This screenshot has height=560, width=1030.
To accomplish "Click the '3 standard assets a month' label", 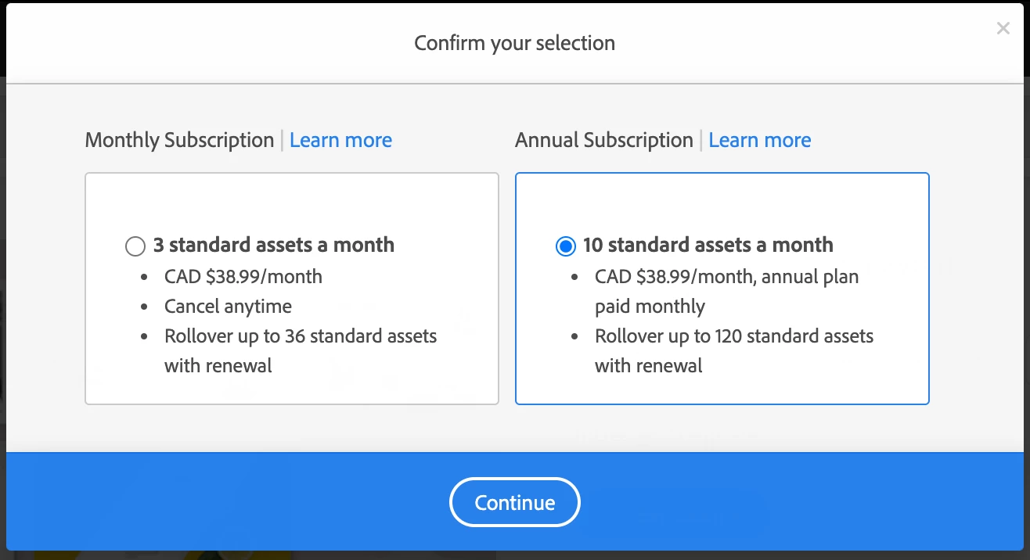I will tap(274, 245).
